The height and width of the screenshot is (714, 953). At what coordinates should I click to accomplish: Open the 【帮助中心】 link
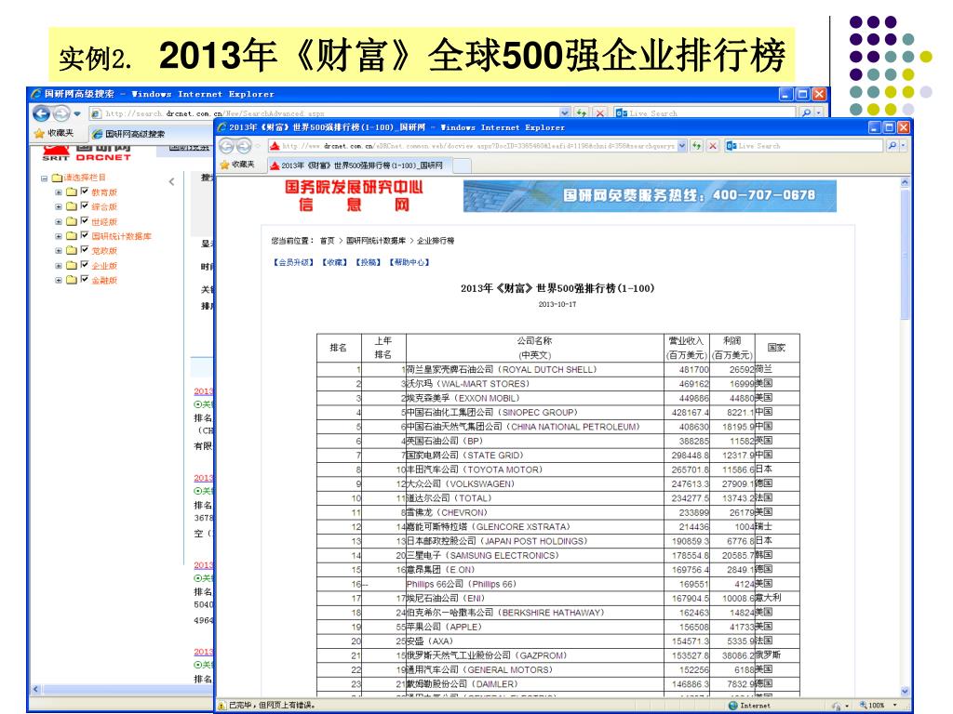409,262
